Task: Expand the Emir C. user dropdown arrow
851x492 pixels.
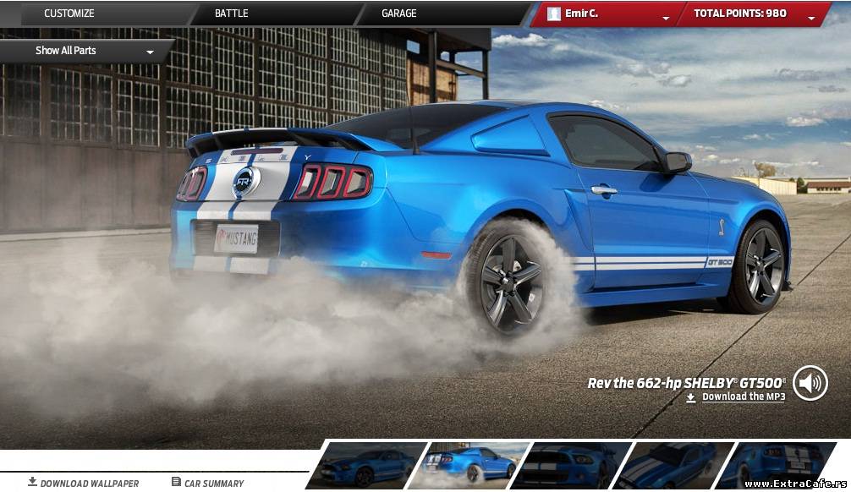Action: click(666, 18)
